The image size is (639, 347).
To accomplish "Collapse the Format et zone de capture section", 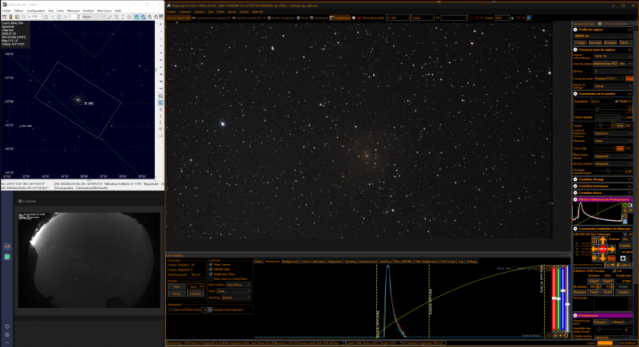I will [575, 49].
